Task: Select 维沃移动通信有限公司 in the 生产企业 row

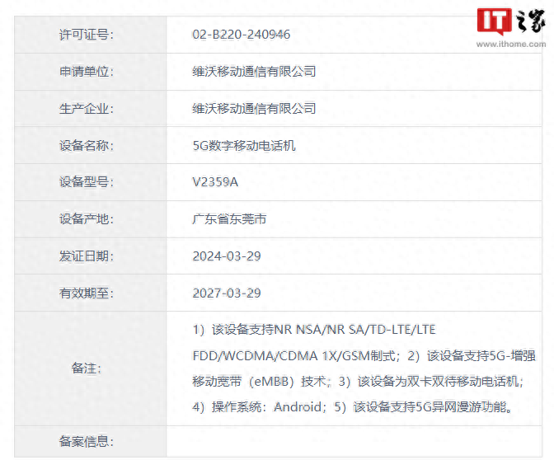Action: click(254, 109)
